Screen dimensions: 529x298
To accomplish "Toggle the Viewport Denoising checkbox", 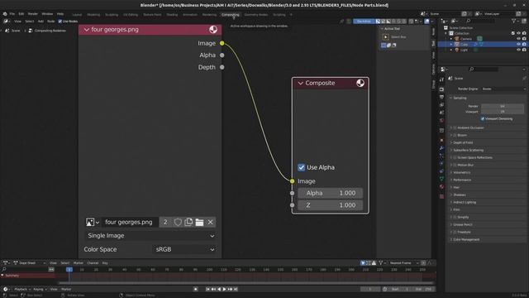I will coord(483,119).
